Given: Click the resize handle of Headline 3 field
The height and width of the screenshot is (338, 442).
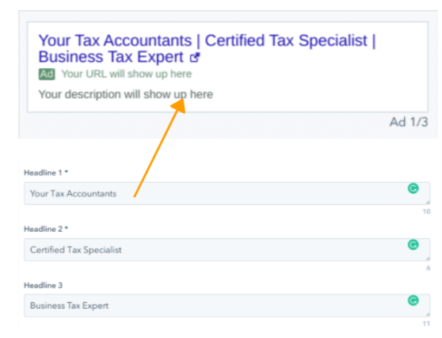Looking at the screenshot, I should point(428,314).
